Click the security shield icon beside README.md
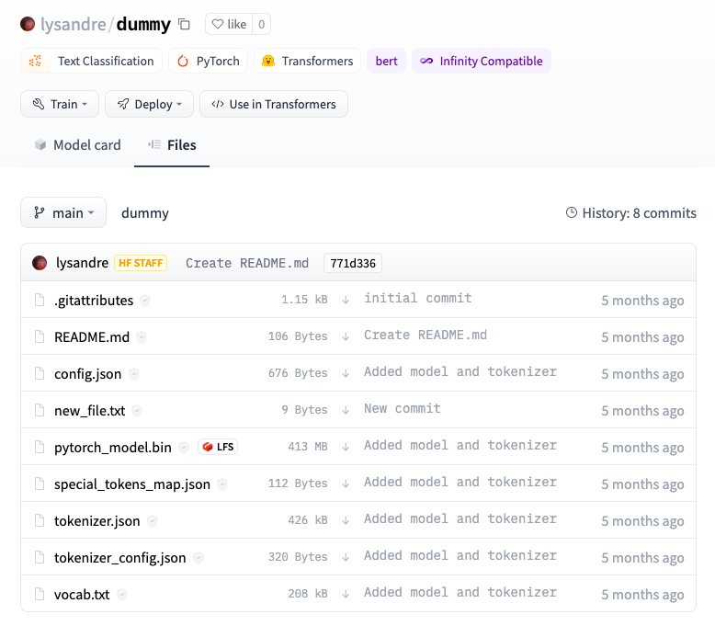 [142, 337]
